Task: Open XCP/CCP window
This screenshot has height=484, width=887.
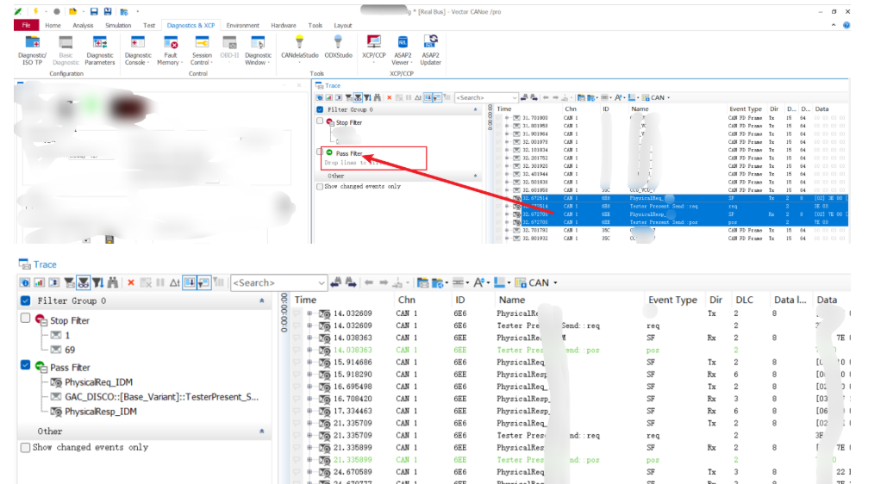Action: [x=373, y=48]
